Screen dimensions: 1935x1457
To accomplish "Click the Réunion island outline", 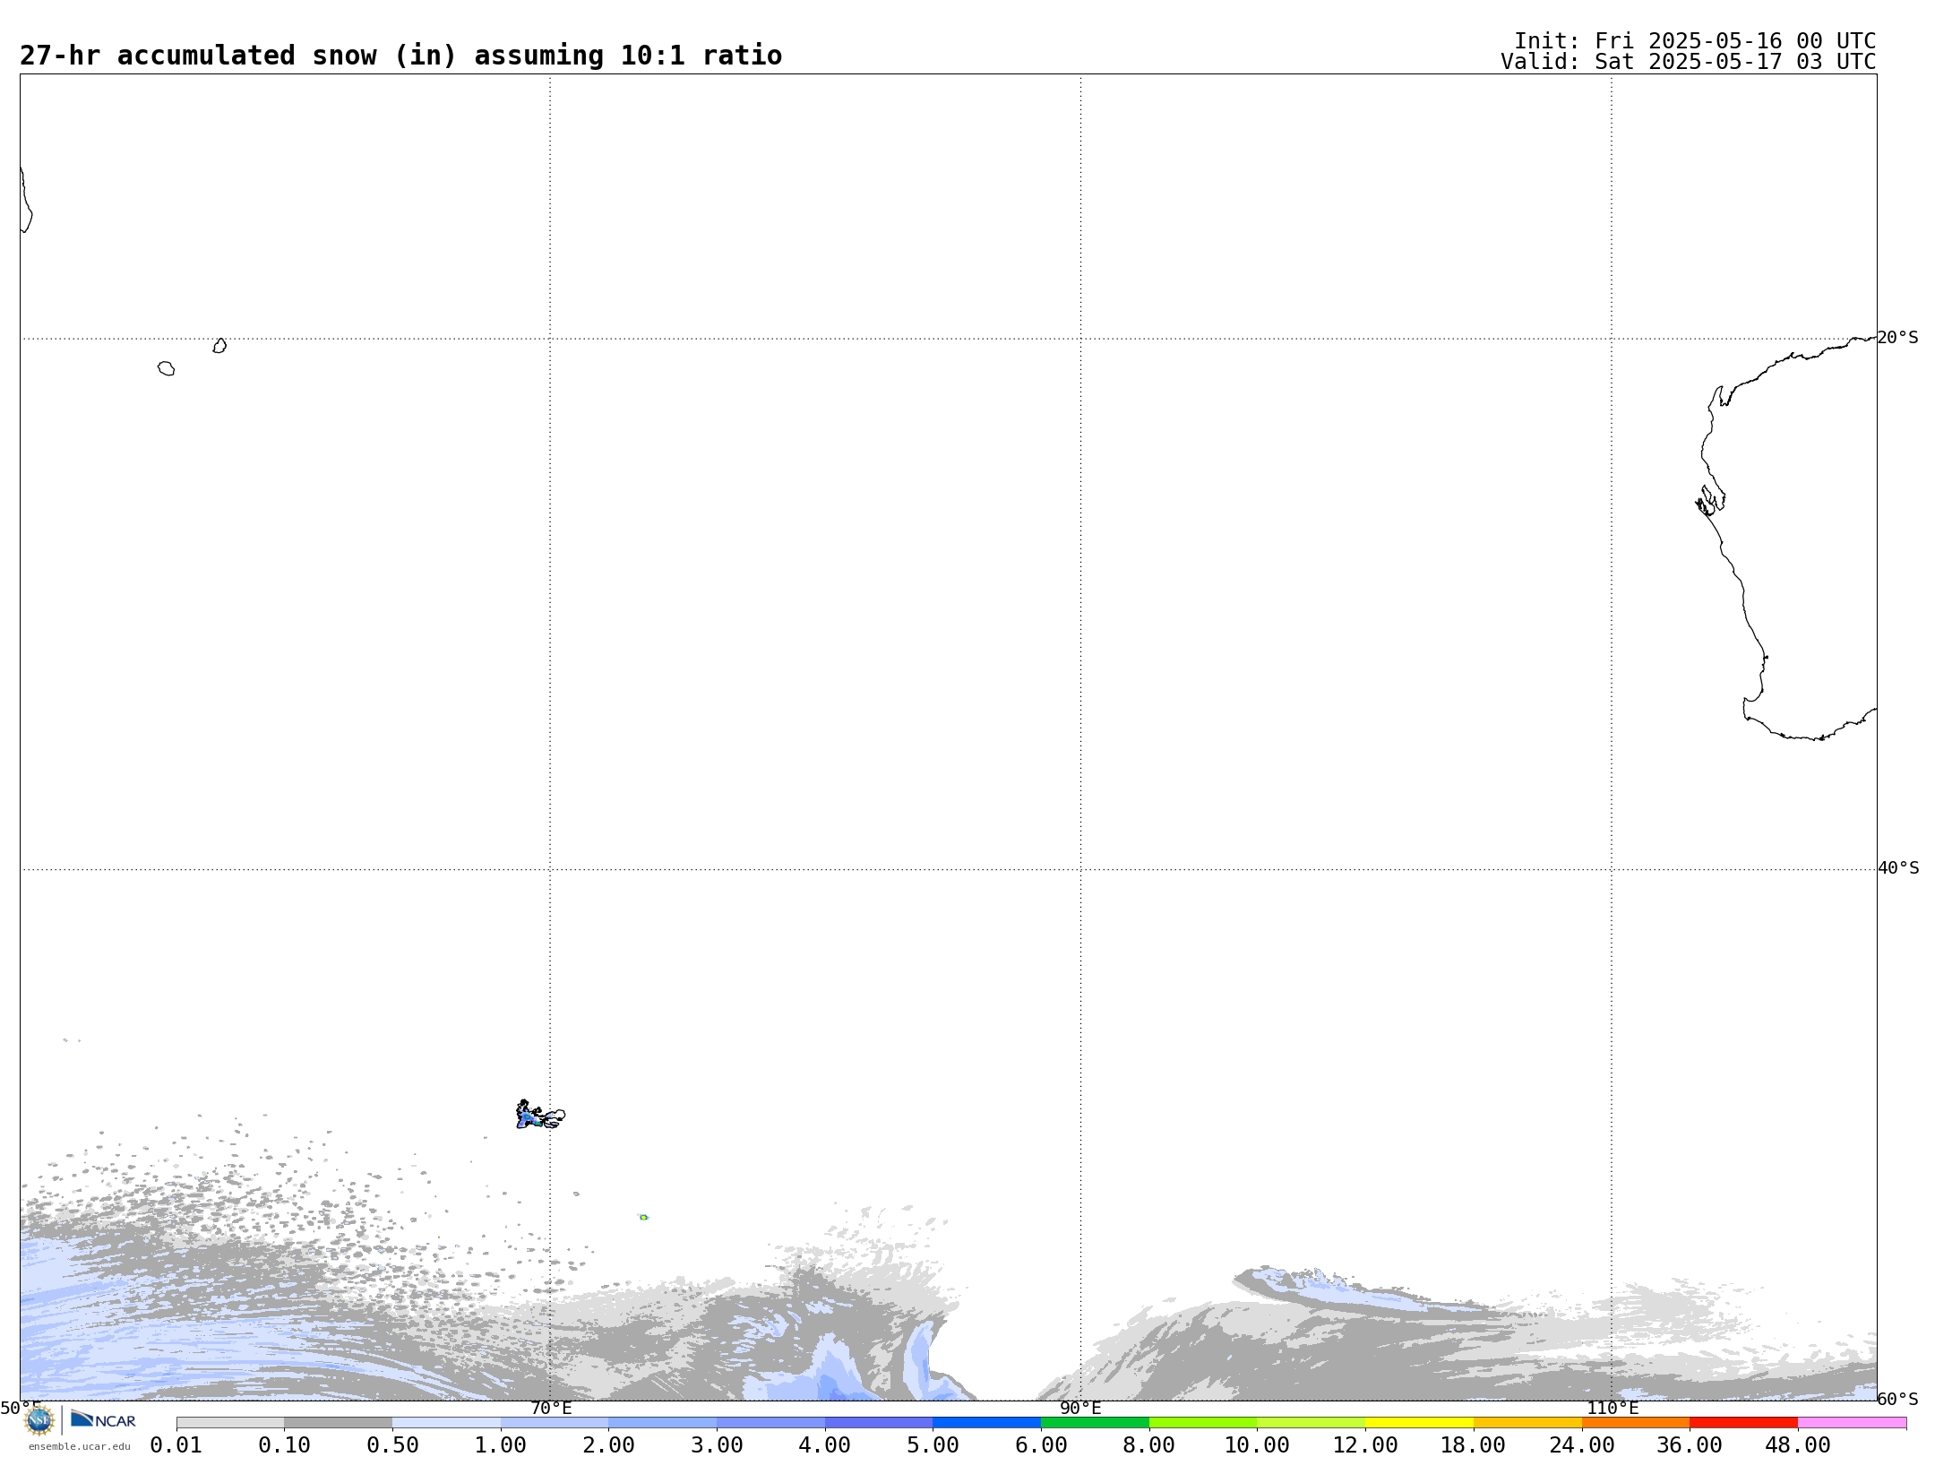I will pyautogui.click(x=167, y=368).
